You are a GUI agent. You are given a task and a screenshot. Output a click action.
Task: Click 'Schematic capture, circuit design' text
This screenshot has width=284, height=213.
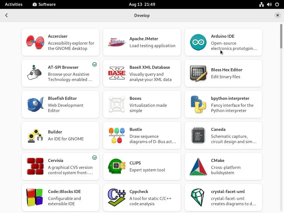(234, 139)
